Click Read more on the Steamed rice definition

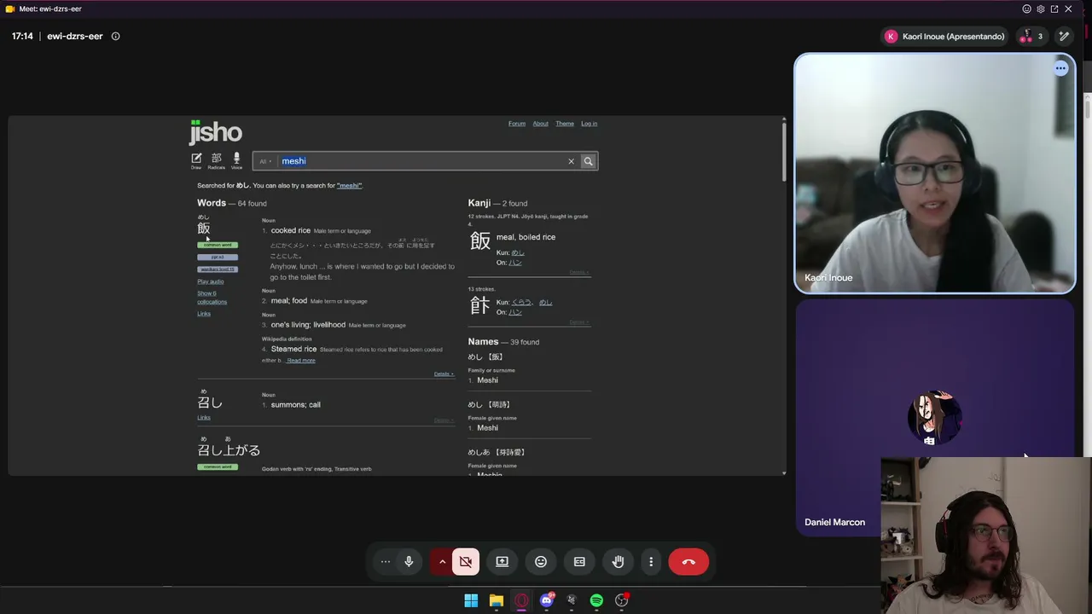(x=301, y=361)
